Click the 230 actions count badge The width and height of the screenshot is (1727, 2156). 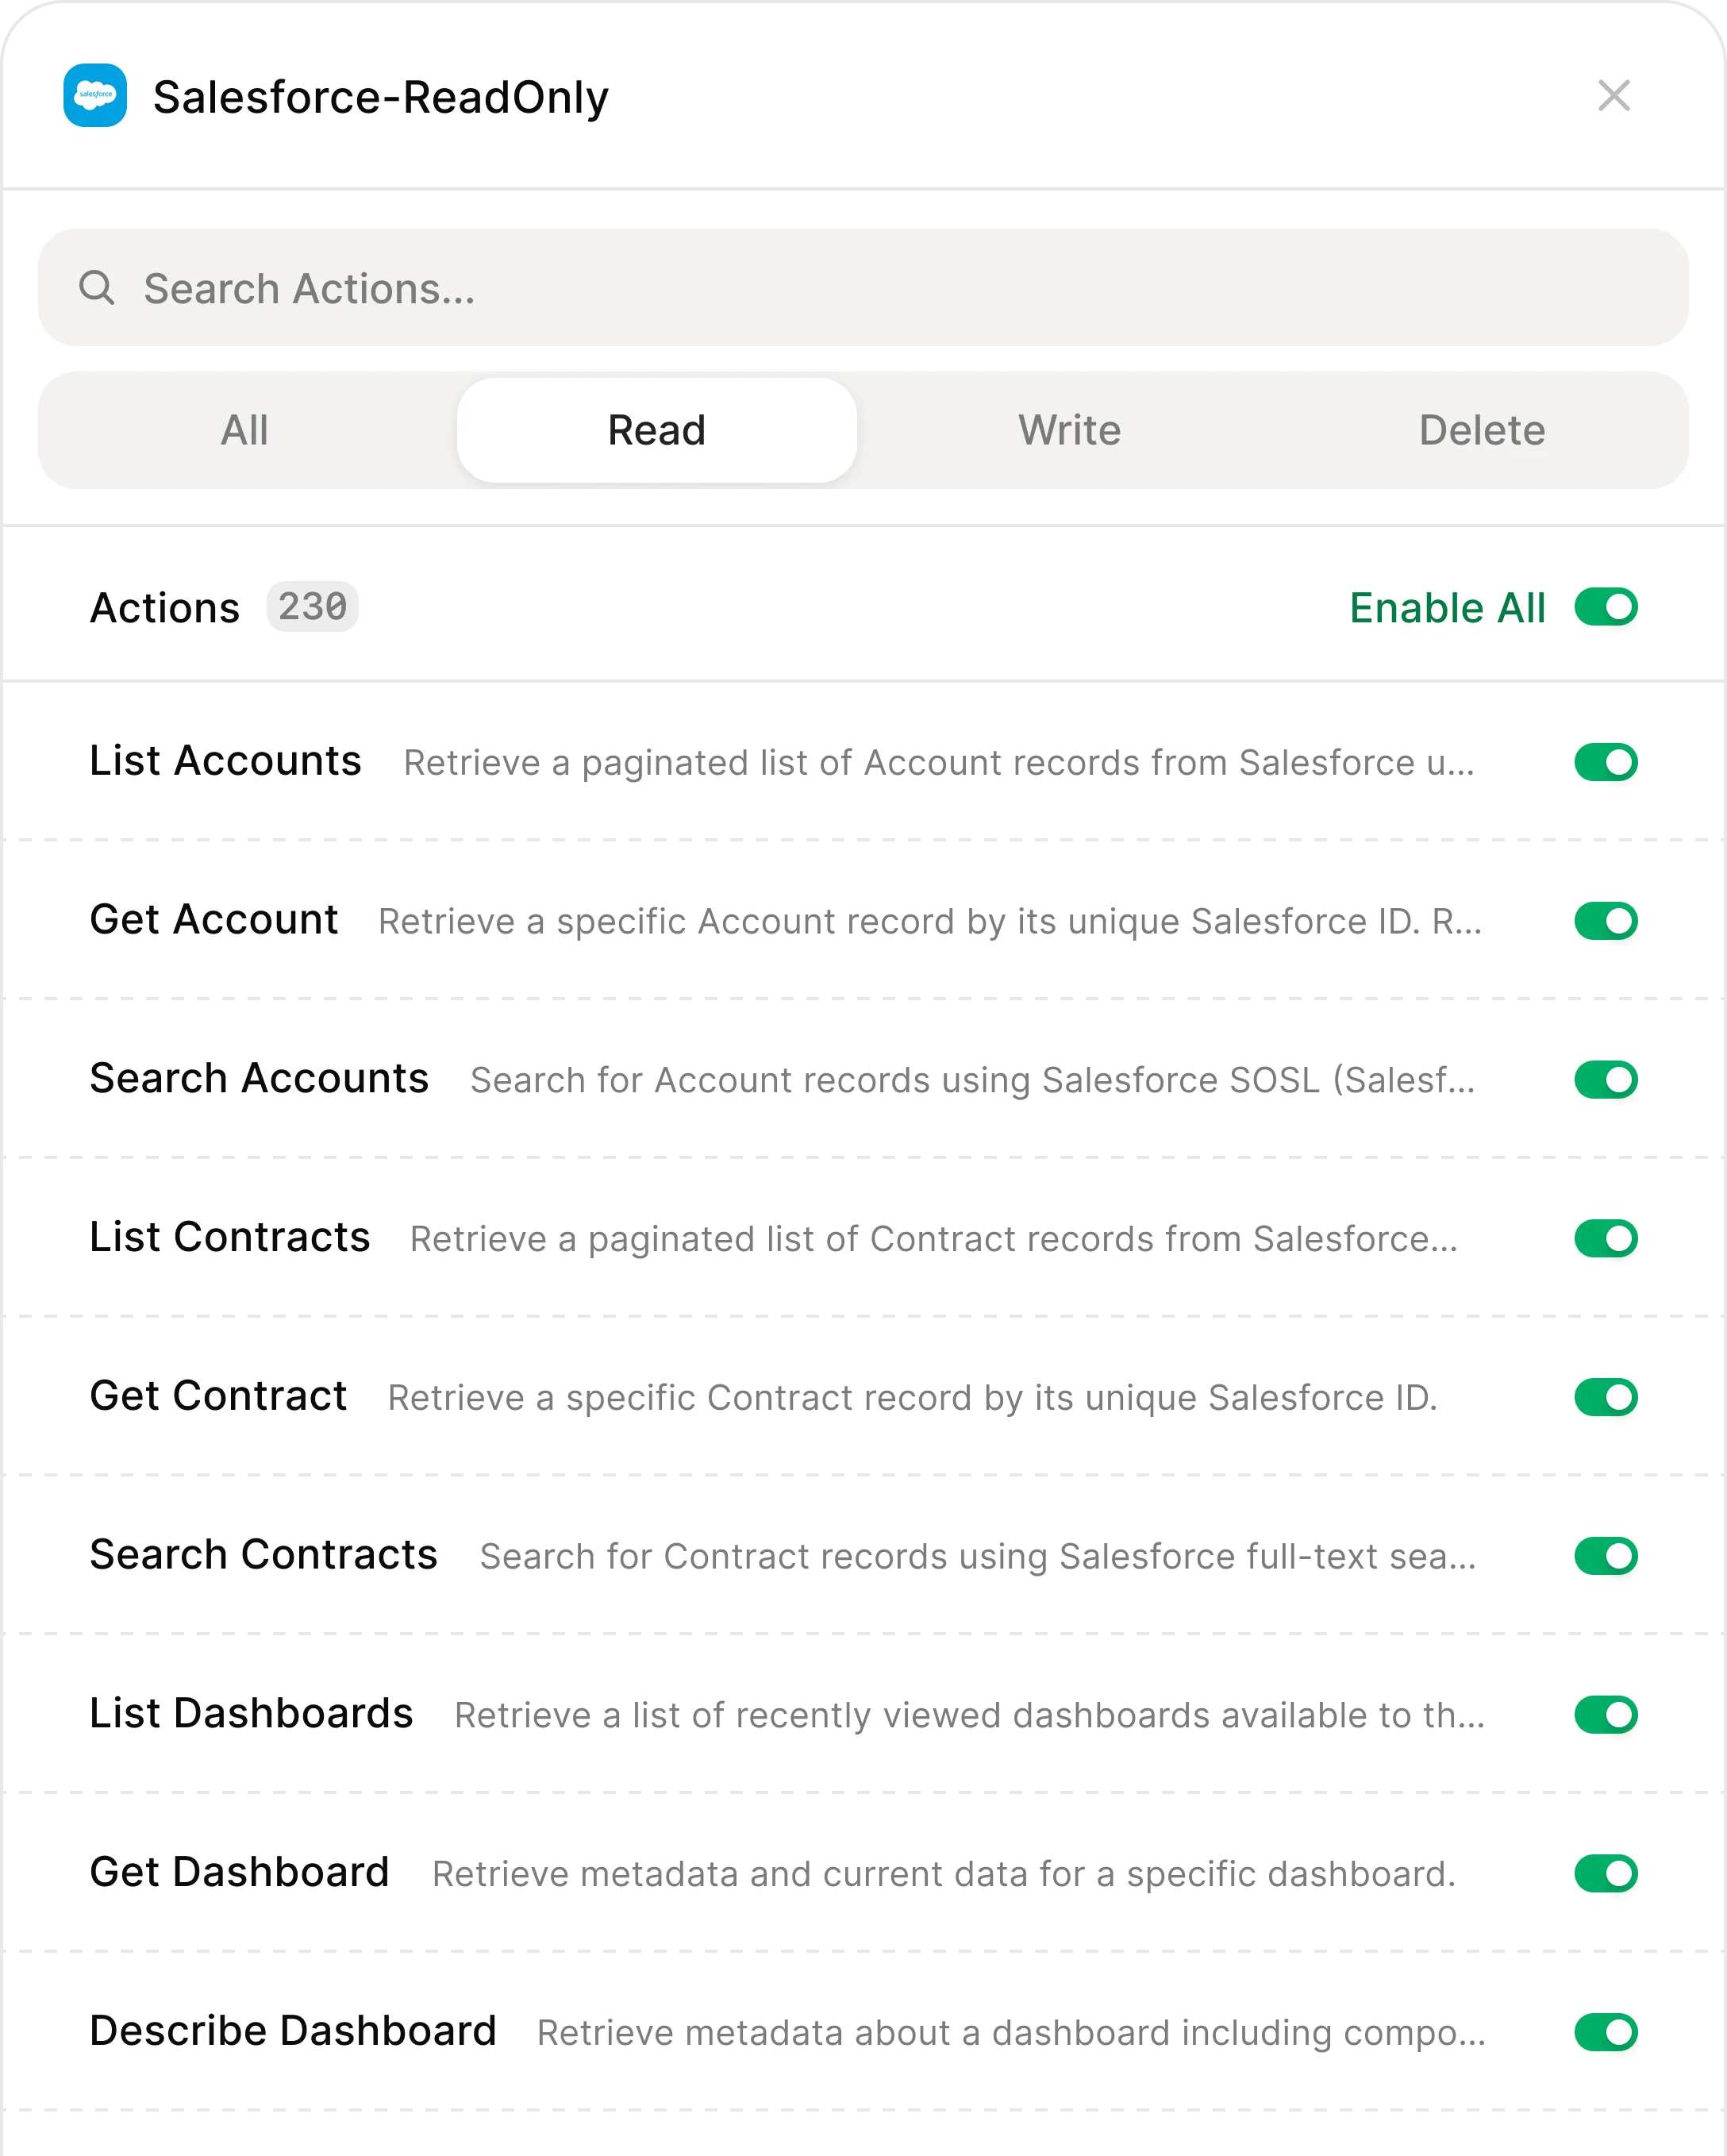click(312, 607)
